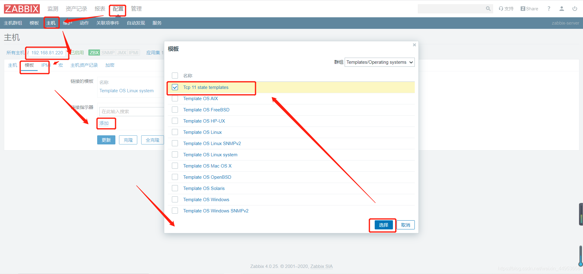Click the sign out power icon
This screenshot has height=274, width=583.
coord(575,9)
